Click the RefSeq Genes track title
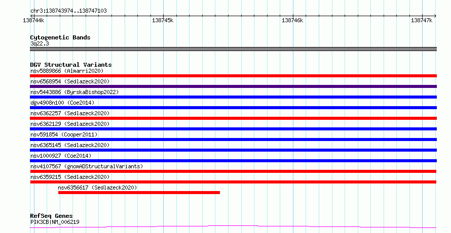Image resolution: width=451 pixels, height=233 pixels. (x=51, y=216)
